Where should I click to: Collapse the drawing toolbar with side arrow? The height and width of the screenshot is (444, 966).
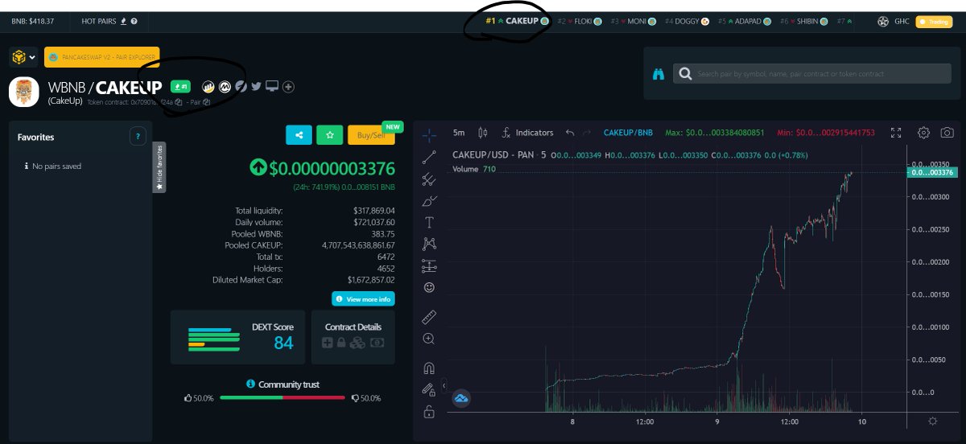444,386
